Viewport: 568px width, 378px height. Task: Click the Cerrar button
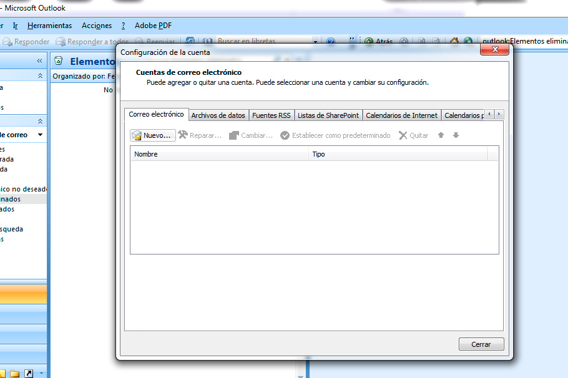481,344
